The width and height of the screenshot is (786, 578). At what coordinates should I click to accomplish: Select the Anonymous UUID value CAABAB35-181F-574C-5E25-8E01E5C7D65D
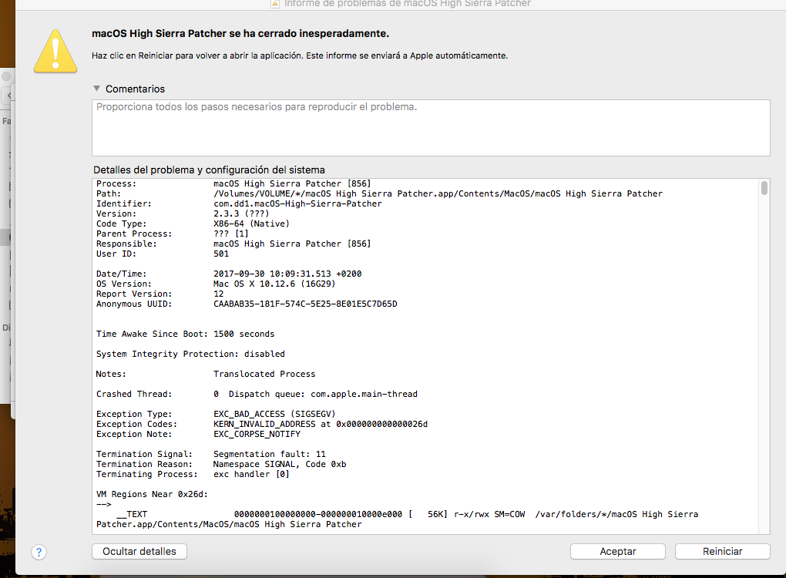[305, 304]
